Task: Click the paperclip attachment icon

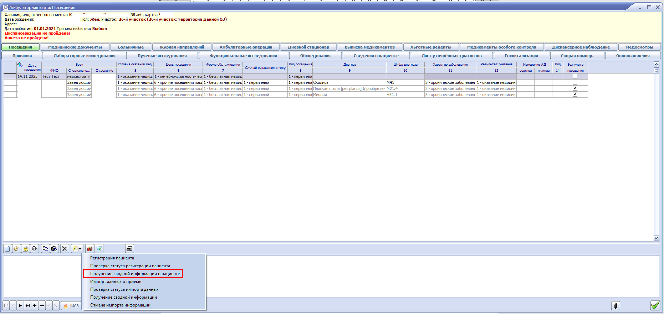Action: coord(615,306)
